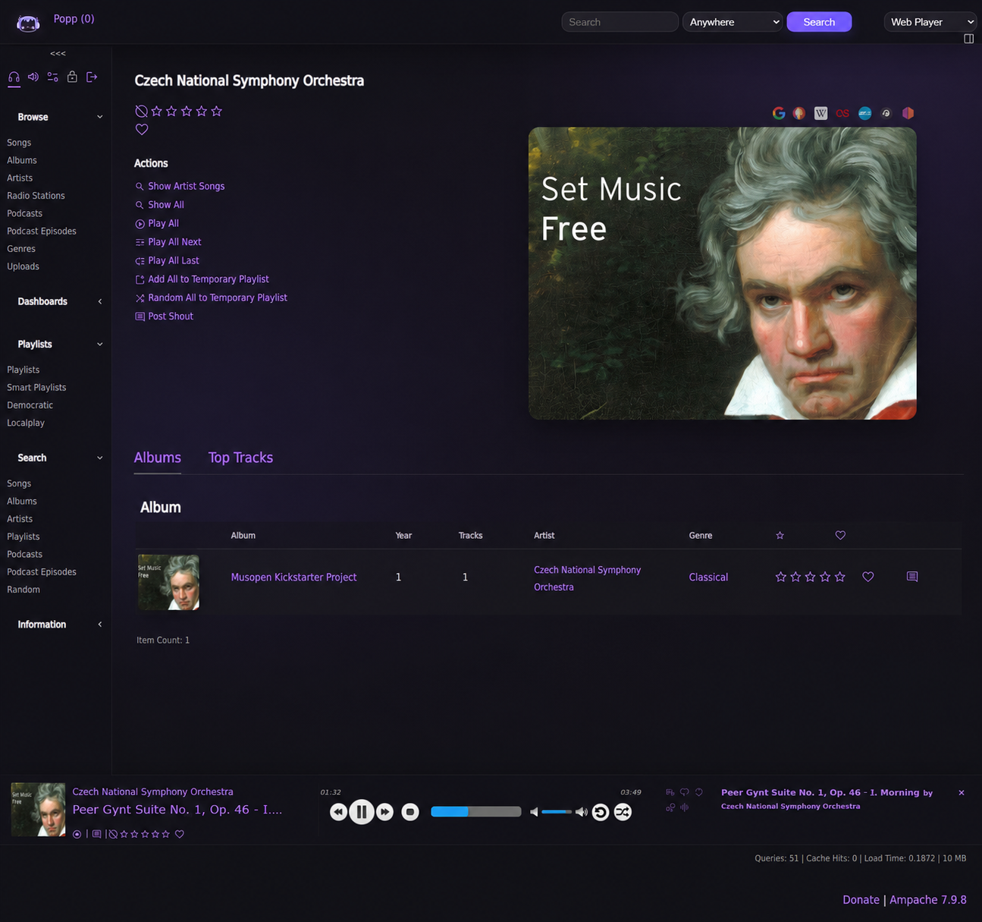Collapse sidebar with <<< control
Screen dimensions: 982x922
(x=58, y=53)
